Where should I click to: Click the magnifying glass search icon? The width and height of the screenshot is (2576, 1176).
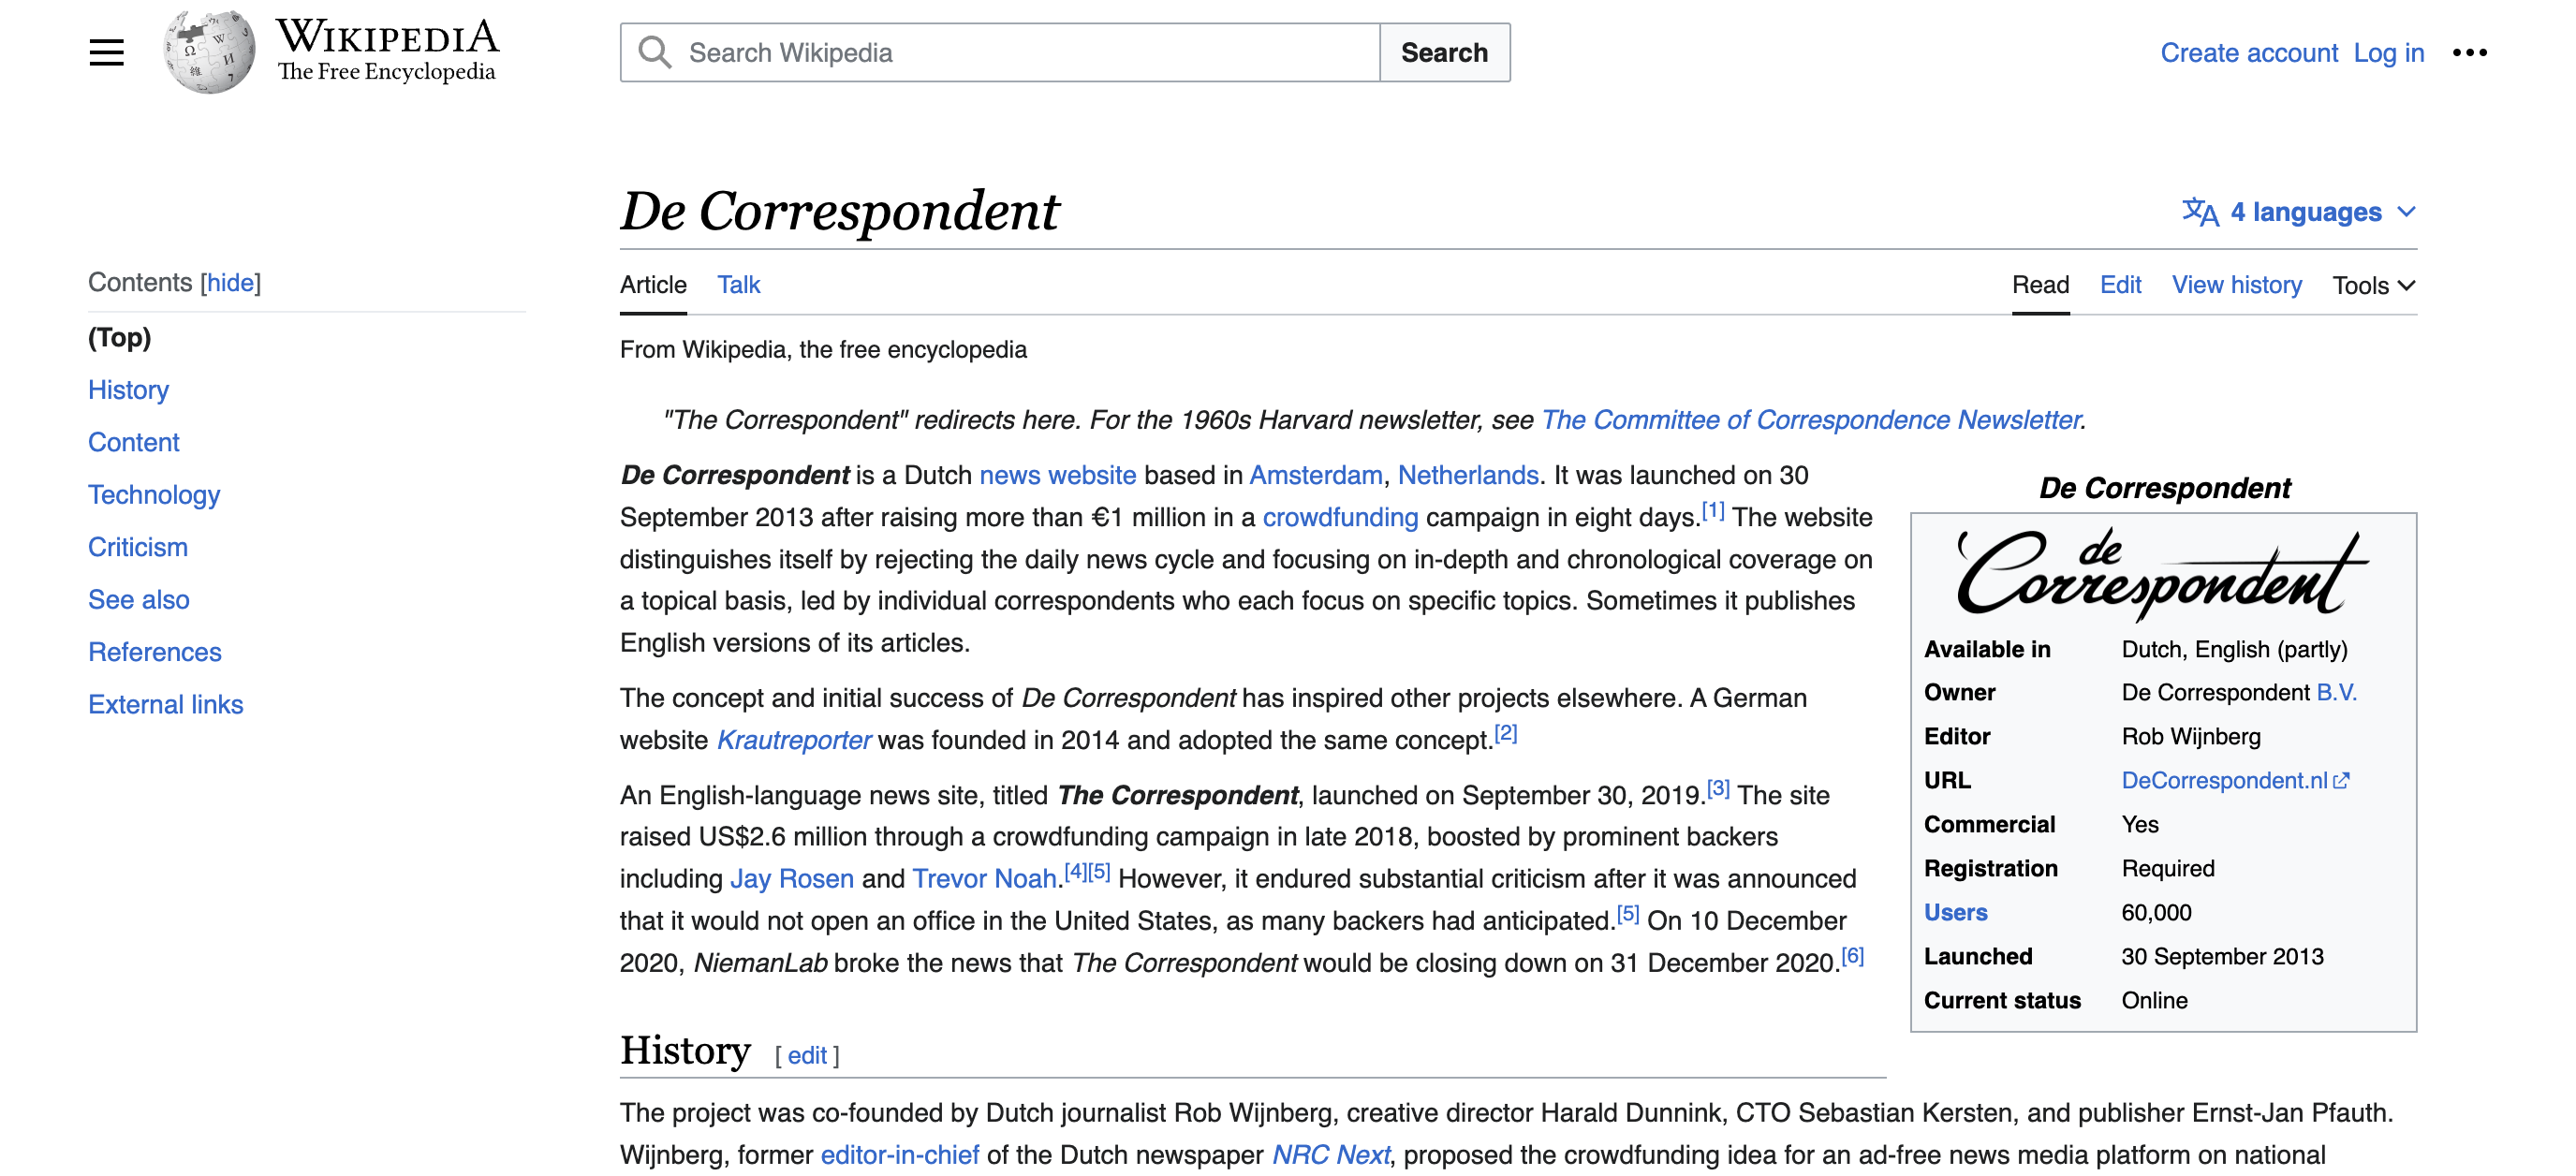coord(655,52)
